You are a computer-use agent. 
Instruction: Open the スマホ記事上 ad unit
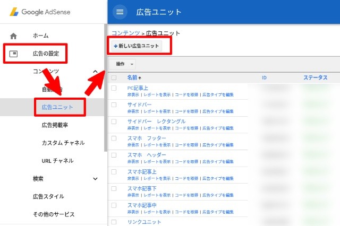[x=142, y=172]
